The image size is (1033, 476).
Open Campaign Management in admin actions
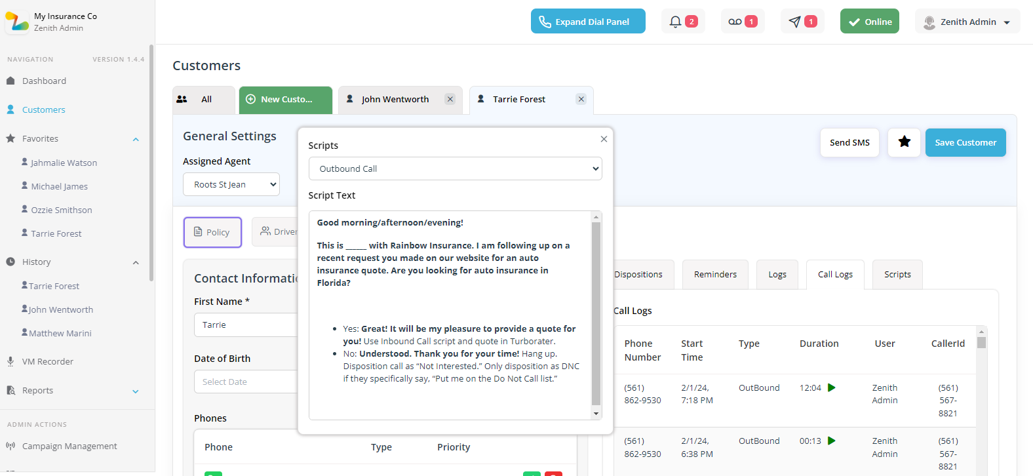(69, 446)
